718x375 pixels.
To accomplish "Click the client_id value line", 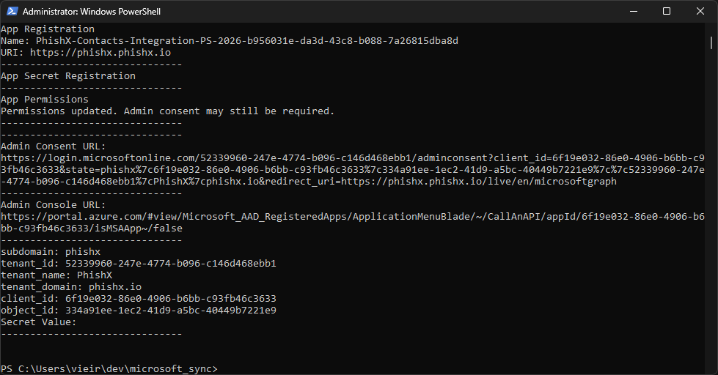I will tap(138, 299).
